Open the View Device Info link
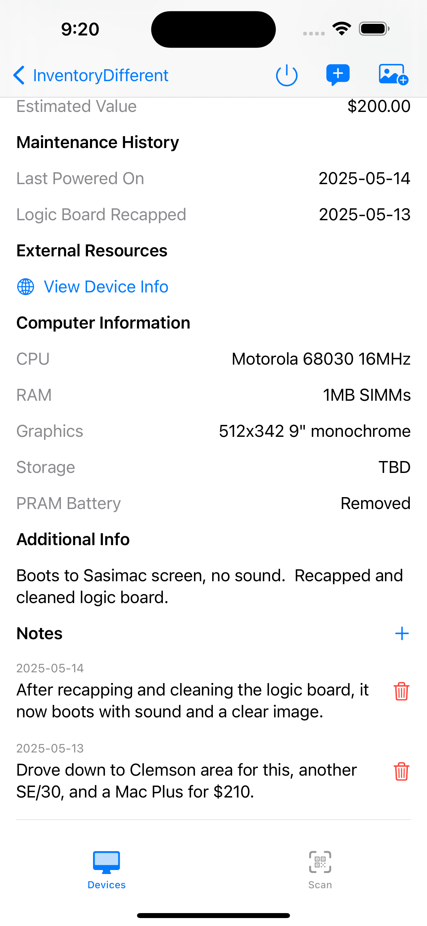 tap(106, 287)
